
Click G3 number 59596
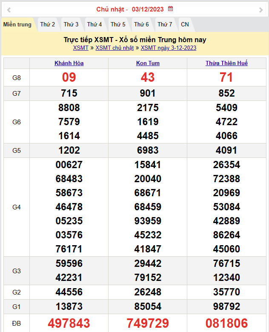point(69,263)
